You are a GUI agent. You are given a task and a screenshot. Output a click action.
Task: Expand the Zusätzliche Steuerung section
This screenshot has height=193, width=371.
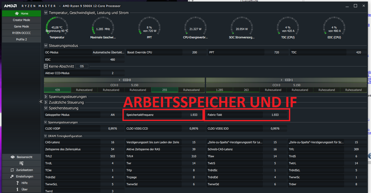[x=46, y=102]
